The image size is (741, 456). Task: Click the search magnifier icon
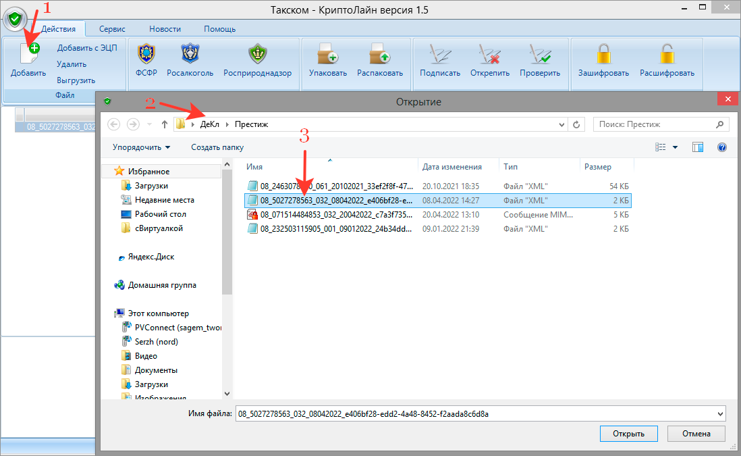pos(719,124)
